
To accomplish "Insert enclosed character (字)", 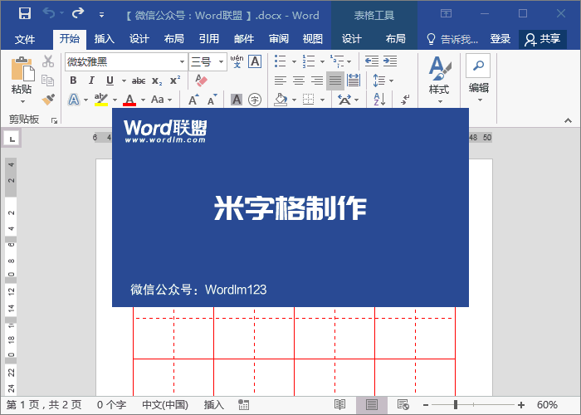I will click(x=255, y=100).
